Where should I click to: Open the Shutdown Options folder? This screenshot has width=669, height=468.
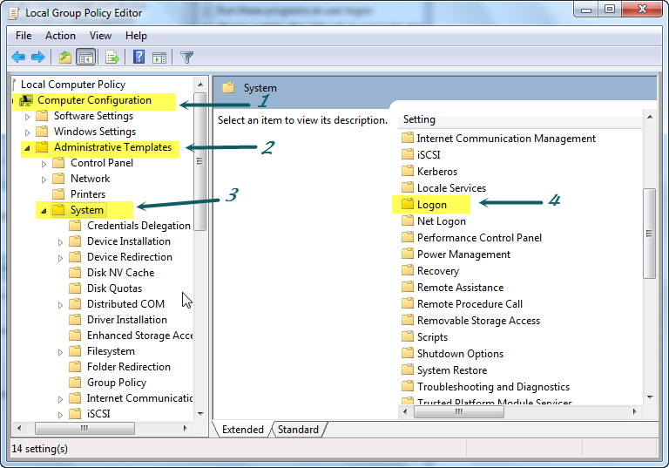pyautogui.click(x=460, y=354)
